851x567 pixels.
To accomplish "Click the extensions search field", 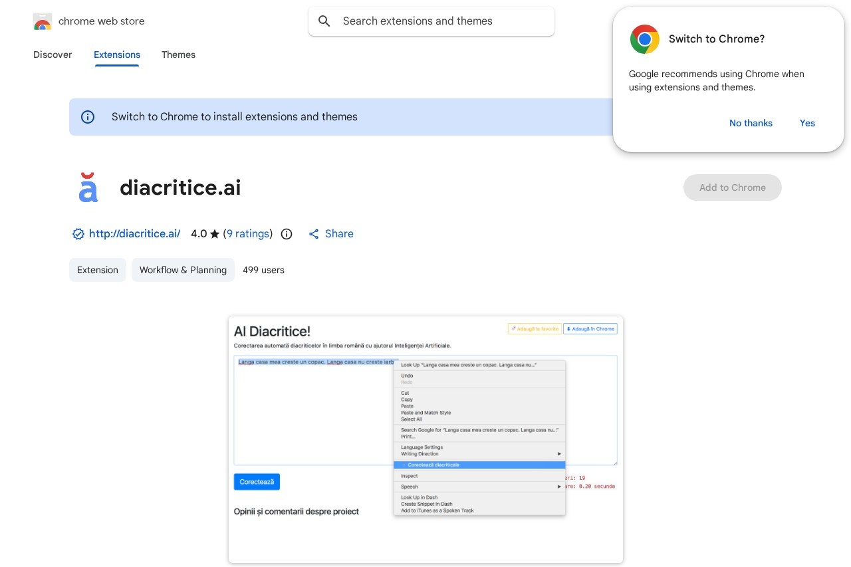I will coord(431,21).
